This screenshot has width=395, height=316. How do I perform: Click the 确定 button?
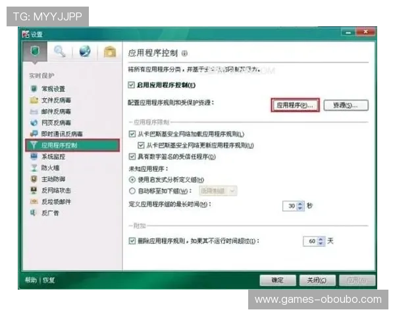[x=278, y=280]
